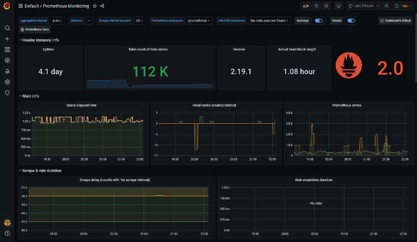This screenshot has height=242, width=417.
Task: Enable TV cycle view mode
Action: [x=338, y=6]
